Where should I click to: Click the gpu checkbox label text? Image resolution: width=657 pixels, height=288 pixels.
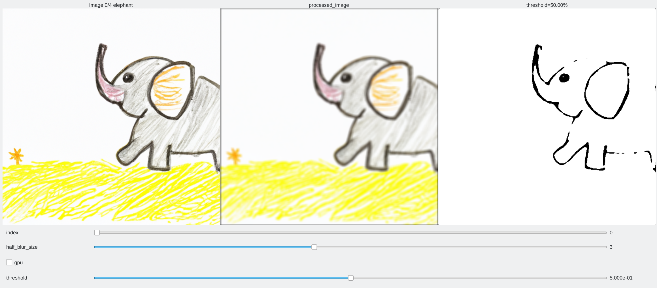pos(18,263)
